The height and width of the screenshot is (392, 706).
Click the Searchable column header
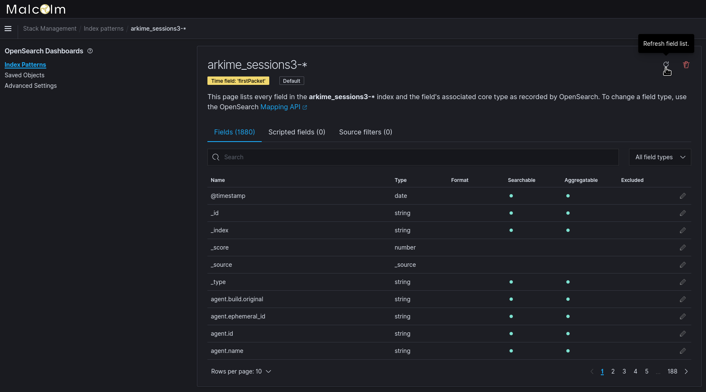coord(522,180)
